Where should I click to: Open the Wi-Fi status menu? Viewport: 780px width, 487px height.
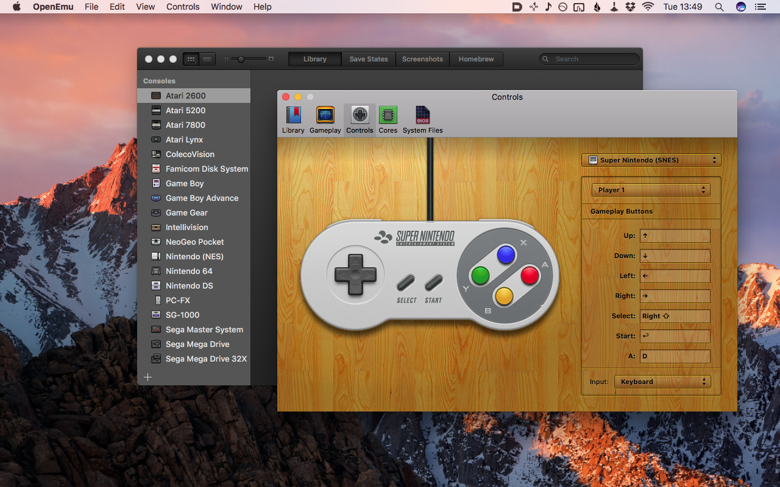click(648, 7)
